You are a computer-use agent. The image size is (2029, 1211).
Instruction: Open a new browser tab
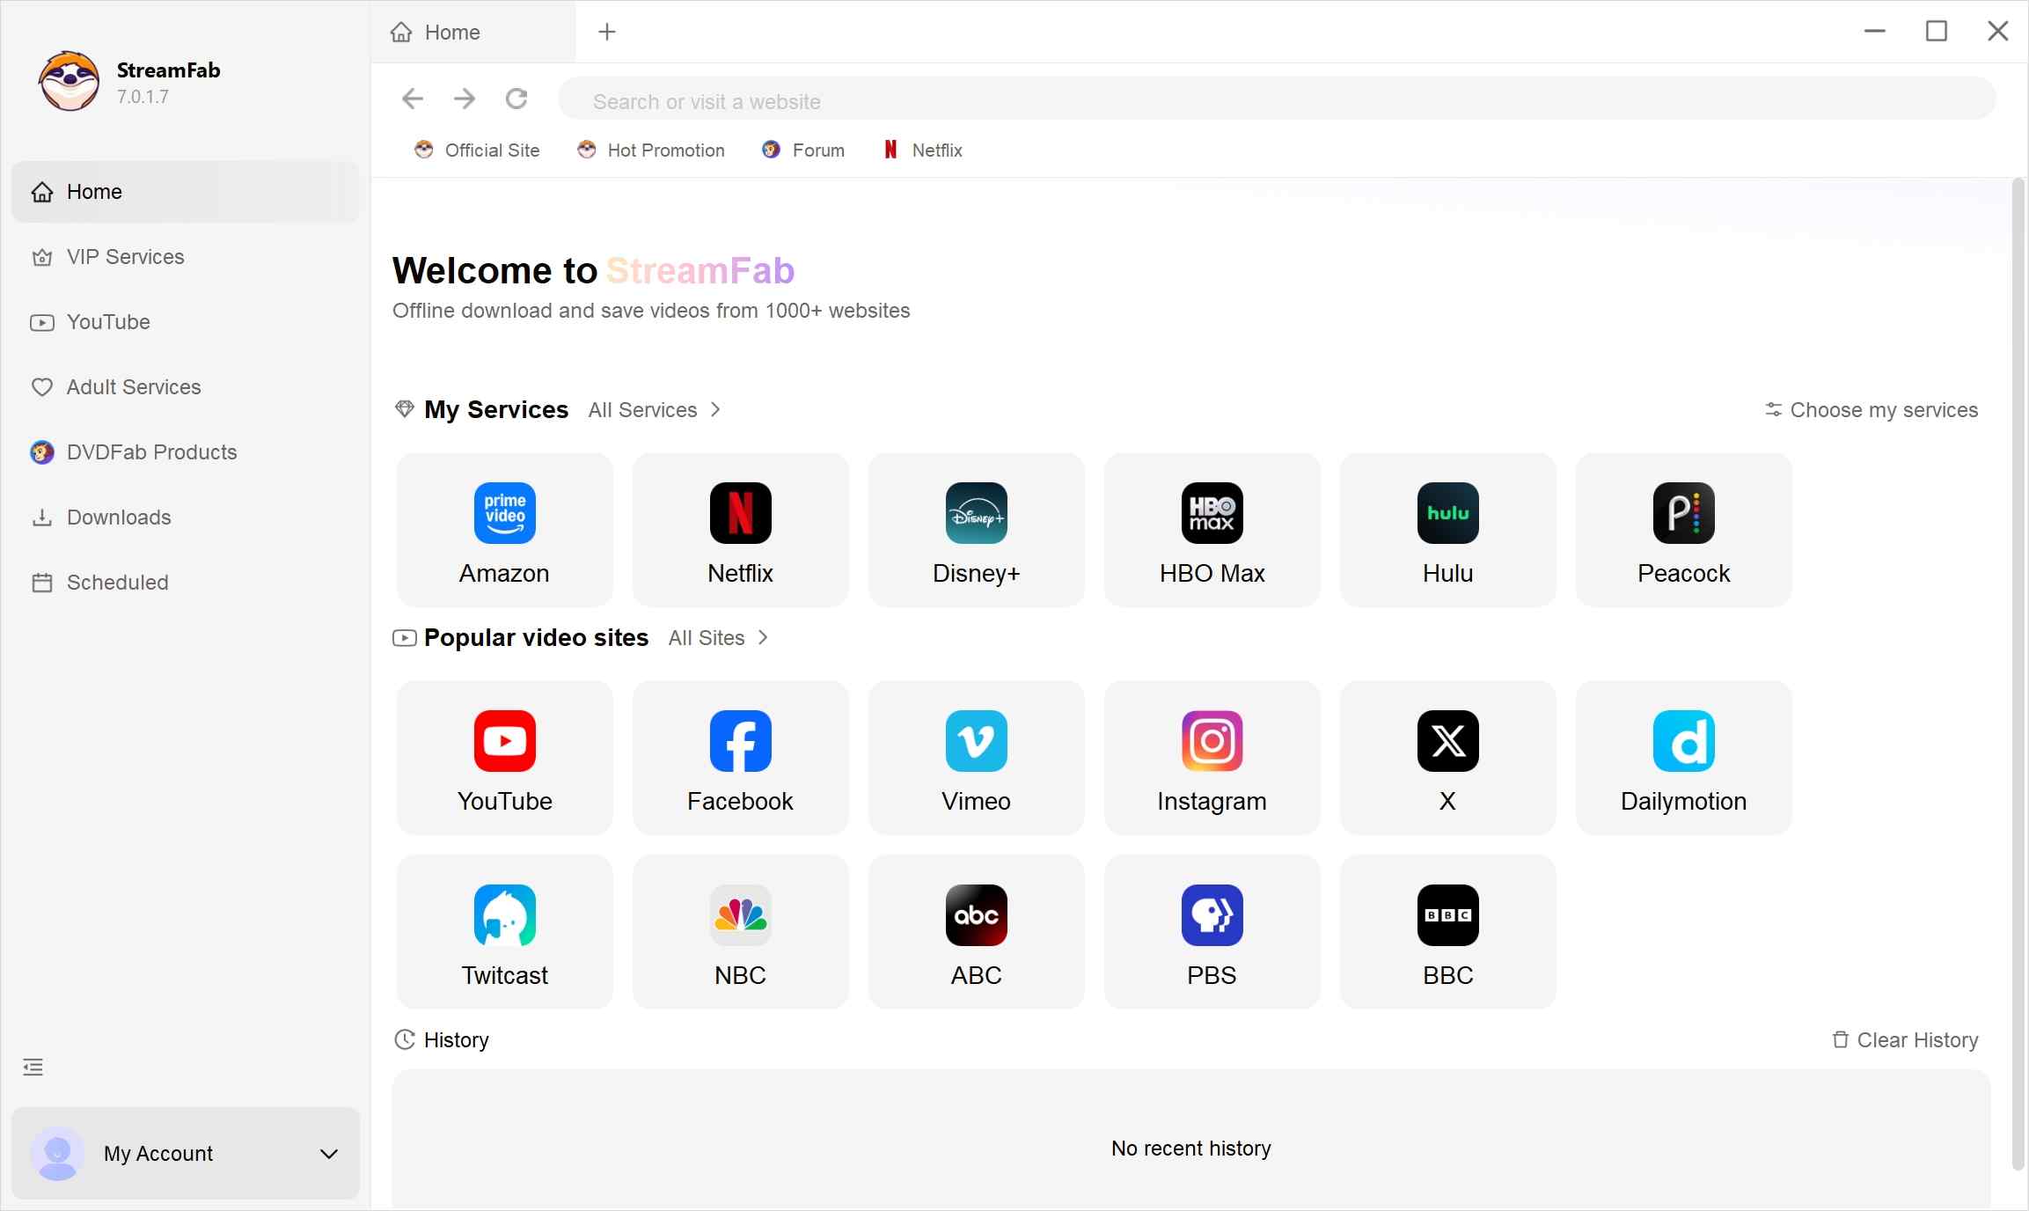[x=606, y=32]
